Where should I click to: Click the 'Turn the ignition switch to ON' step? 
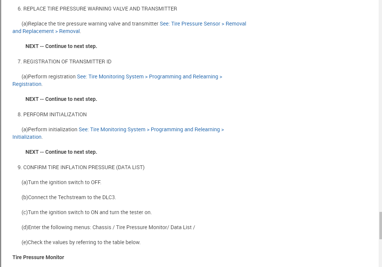[x=87, y=212]
